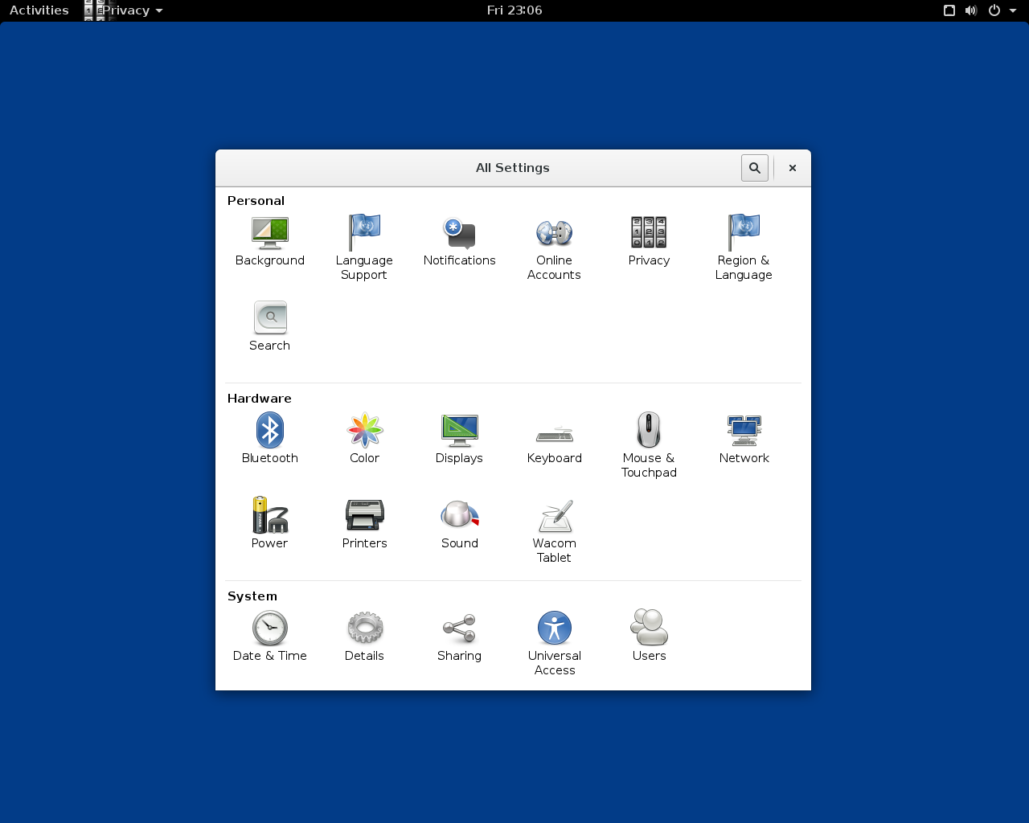Click the power icon in the top bar
The height and width of the screenshot is (823, 1029).
coord(994,10)
